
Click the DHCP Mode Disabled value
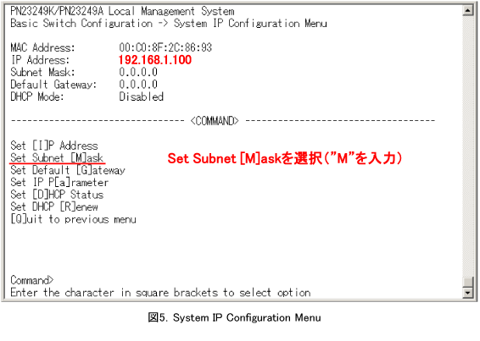click(141, 96)
